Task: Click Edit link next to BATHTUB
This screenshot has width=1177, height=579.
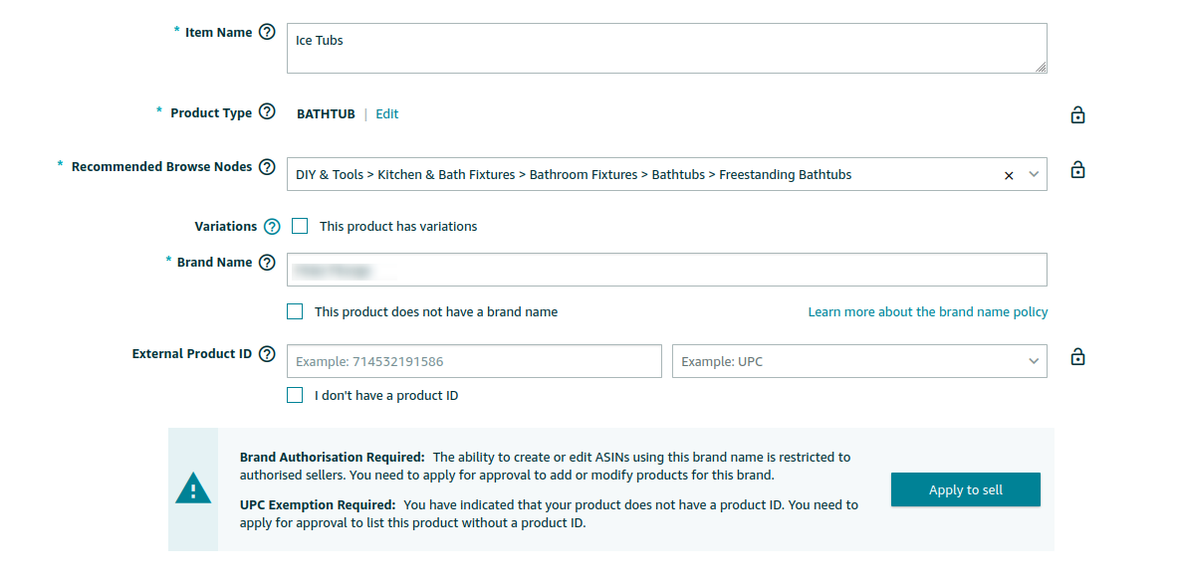Action: [386, 114]
